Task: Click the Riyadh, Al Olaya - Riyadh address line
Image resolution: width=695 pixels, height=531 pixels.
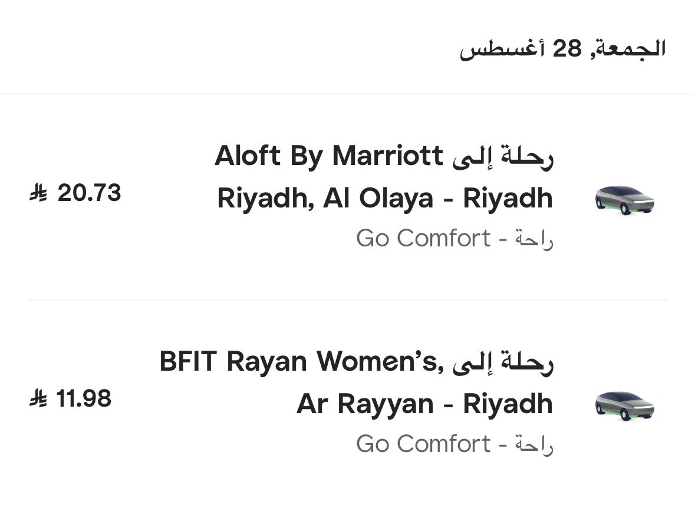Action: click(x=385, y=198)
